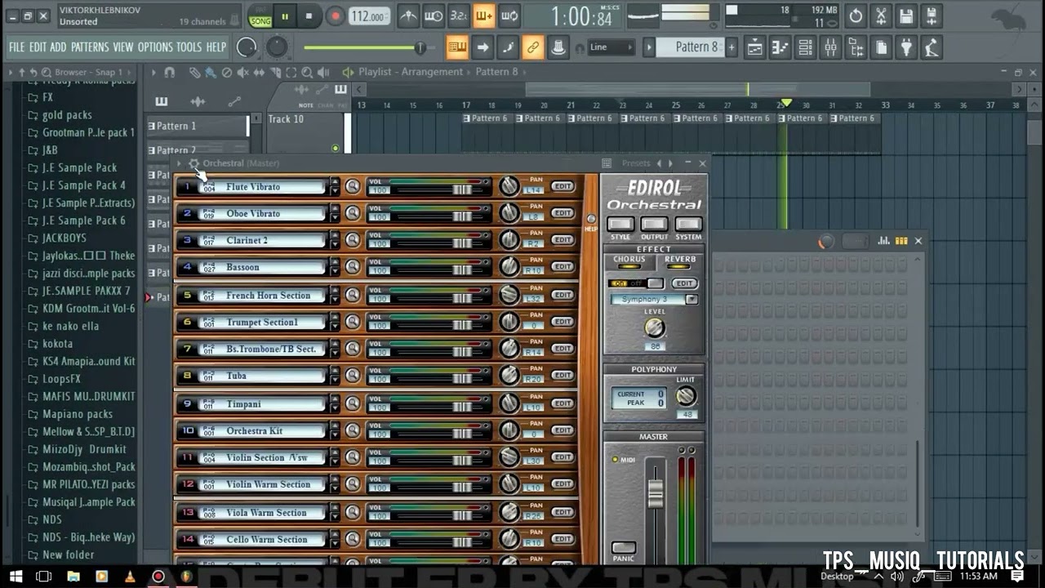
Task: Open the Playlist view icon in toolbar
Action: pyautogui.click(x=754, y=48)
